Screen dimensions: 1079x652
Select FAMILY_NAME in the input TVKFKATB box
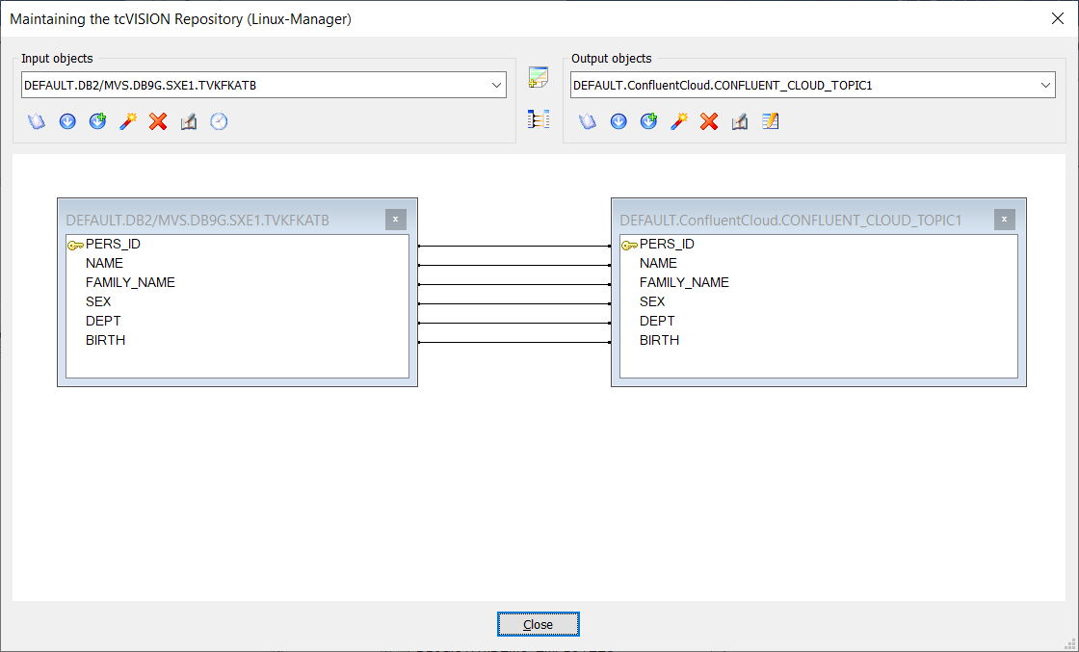[x=130, y=283]
